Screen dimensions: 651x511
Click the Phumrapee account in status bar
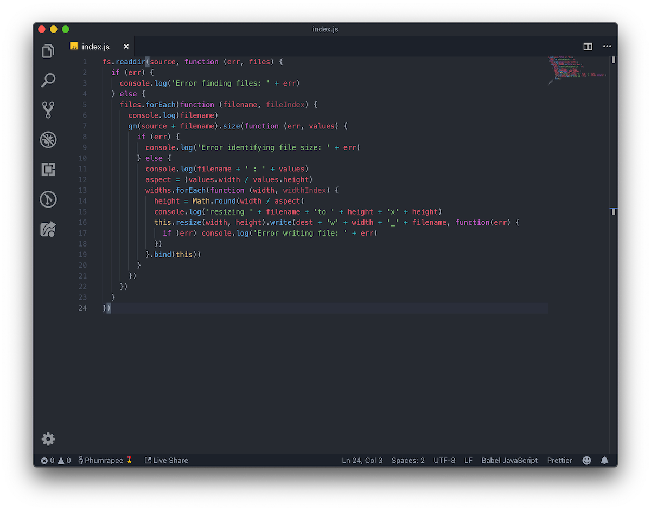pyautogui.click(x=105, y=461)
